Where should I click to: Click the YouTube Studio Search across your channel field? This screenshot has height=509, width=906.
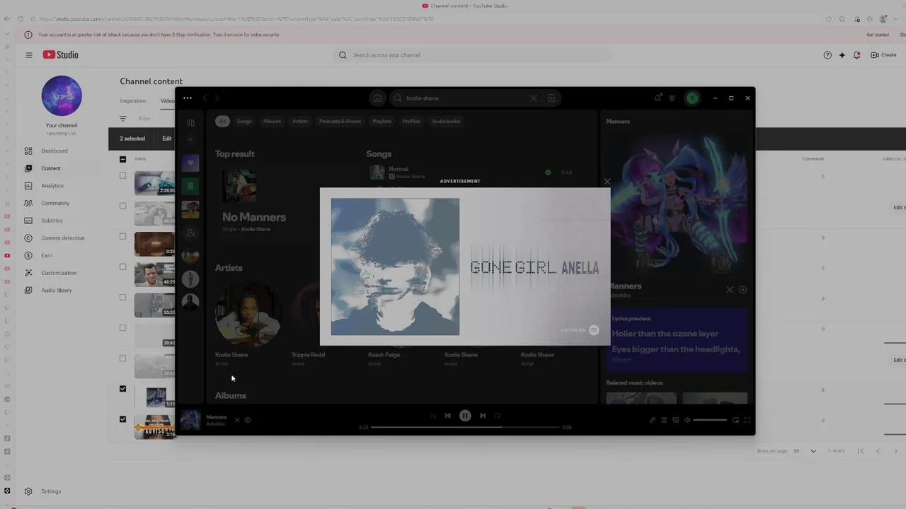point(472,55)
